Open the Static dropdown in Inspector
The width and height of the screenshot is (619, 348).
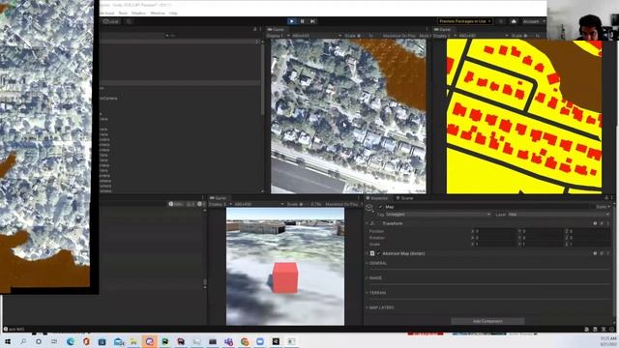point(604,207)
